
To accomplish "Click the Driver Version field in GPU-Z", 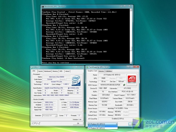I will pos(118,108).
